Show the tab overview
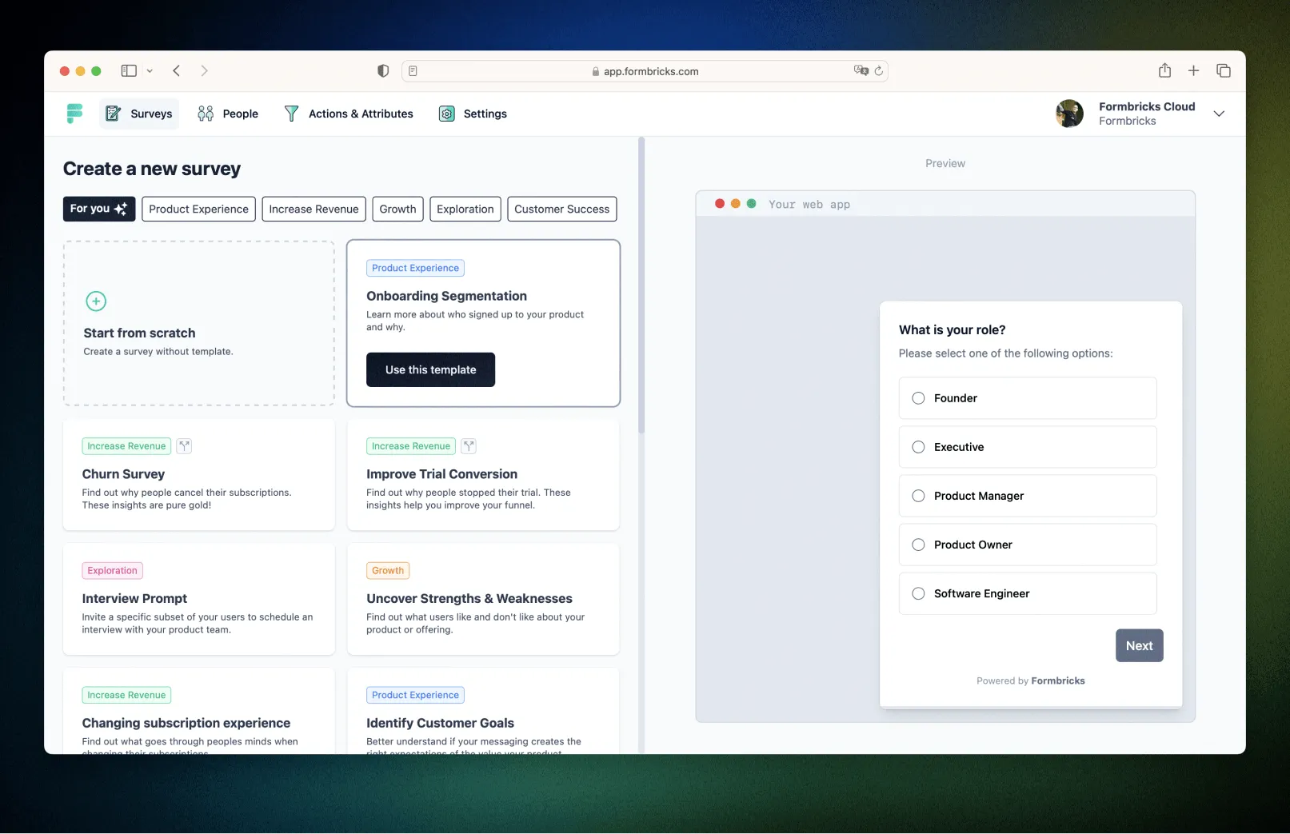The width and height of the screenshot is (1290, 834). [1223, 70]
